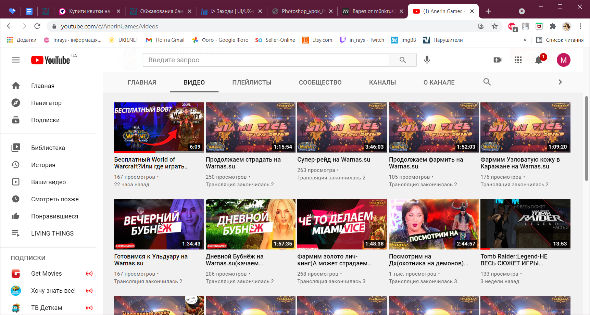
Task: Click the Навигатор compass icon
Action: point(16,103)
